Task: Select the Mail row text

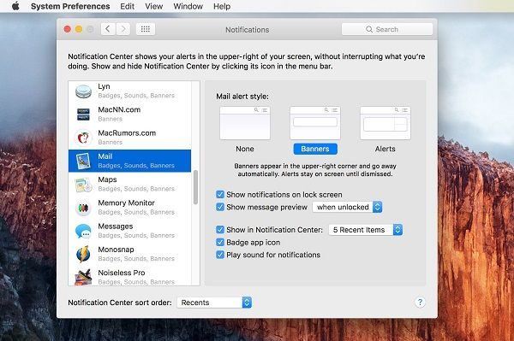Action: [x=105, y=156]
